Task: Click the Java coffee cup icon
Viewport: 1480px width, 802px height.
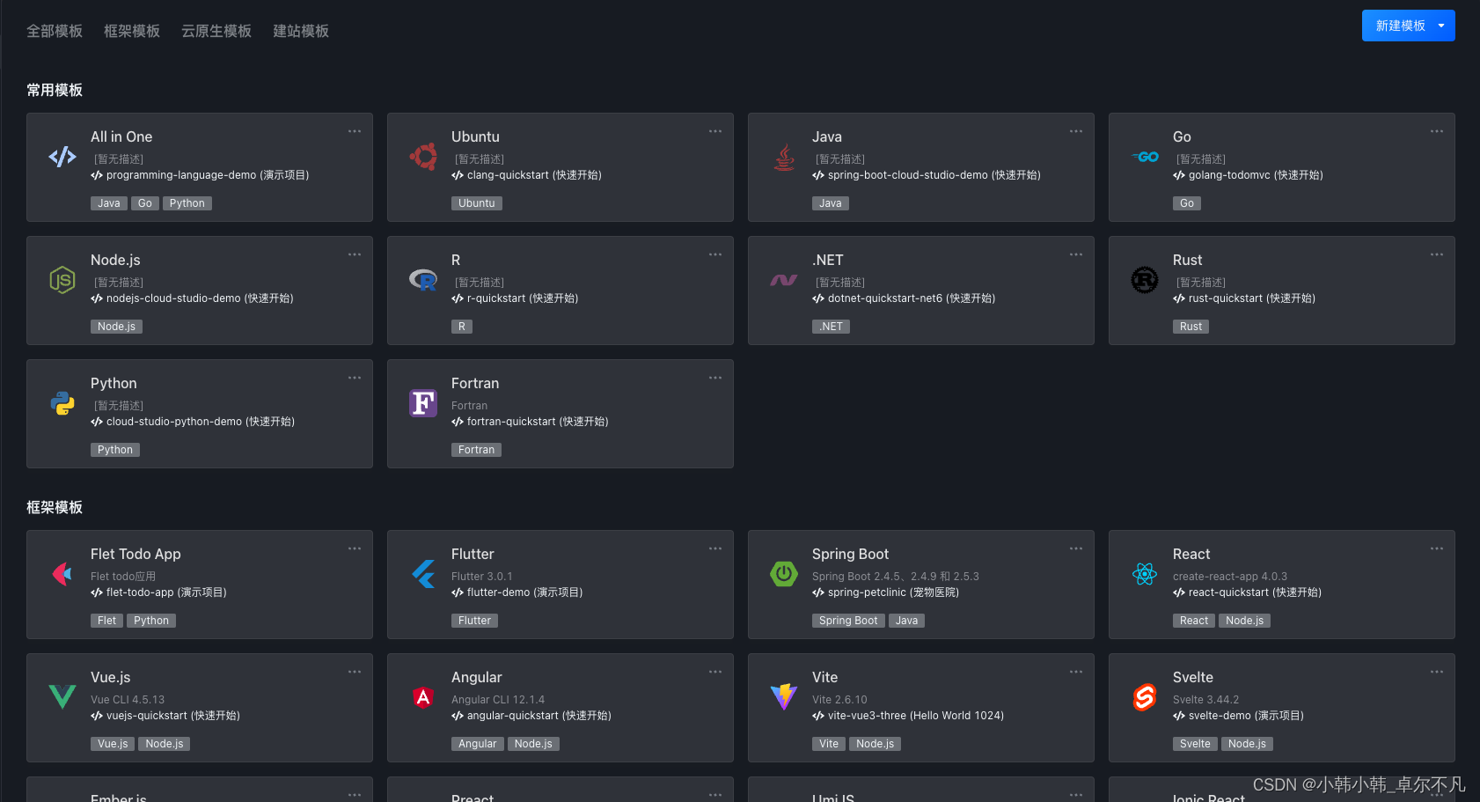Action: [x=784, y=158]
